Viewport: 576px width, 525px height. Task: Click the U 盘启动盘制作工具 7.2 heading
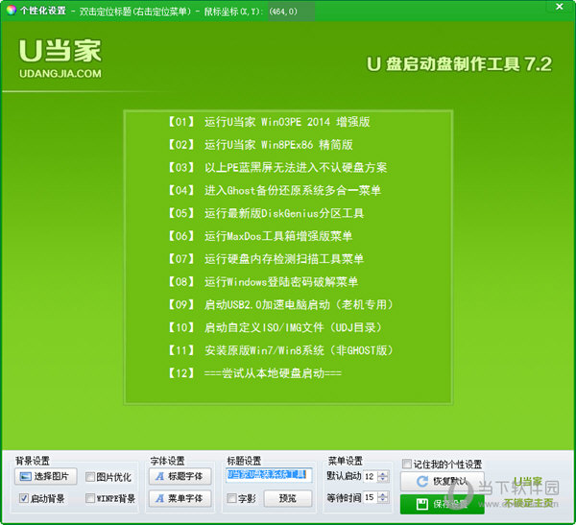tap(459, 64)
